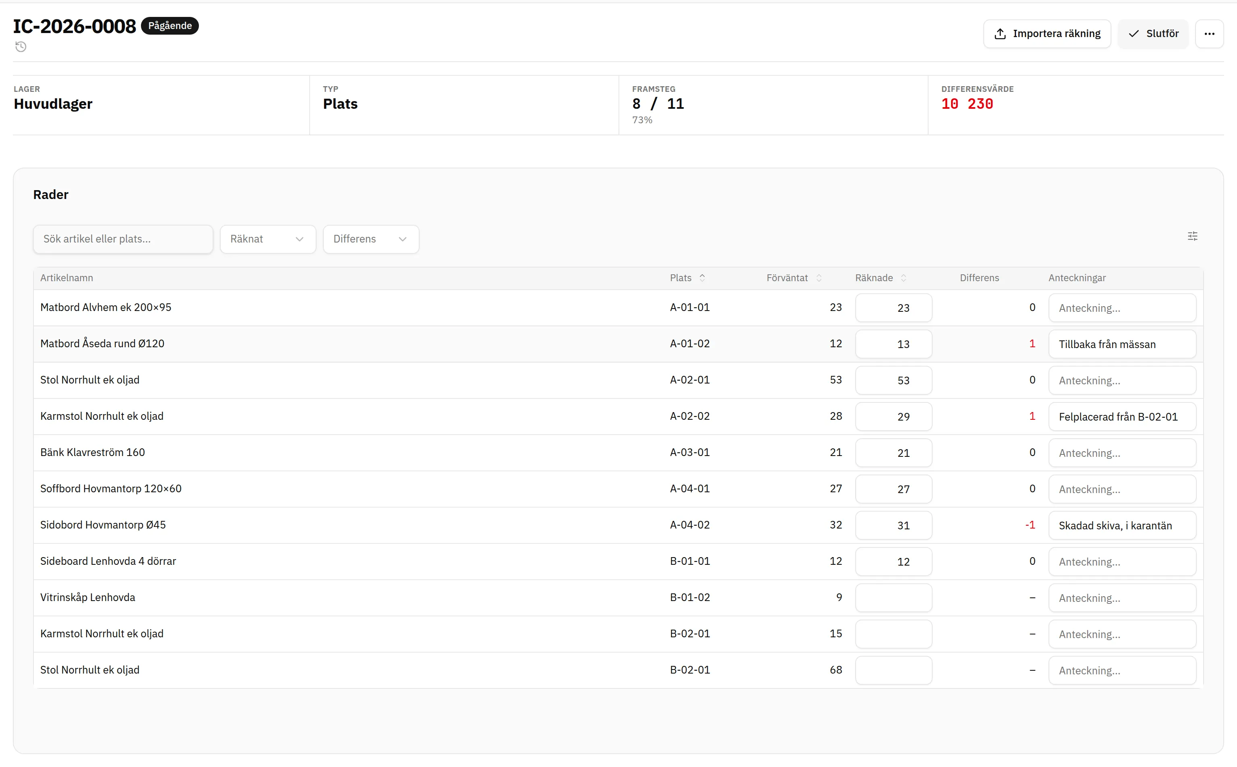Image resolution: width=1237 pixels, height=767 pixels.
Task: Click the Slutför button
Action: point(1153,34)
